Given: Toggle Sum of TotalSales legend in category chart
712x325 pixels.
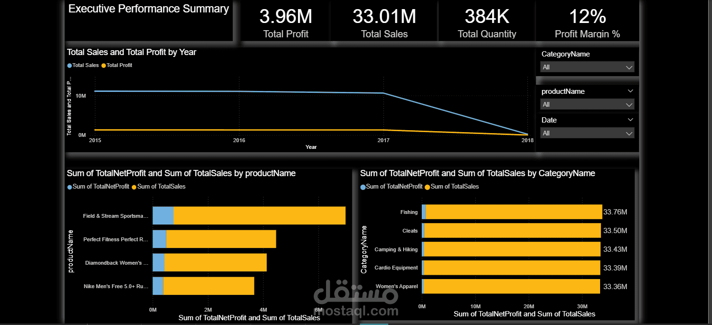Looking at the screenshot, I should (451, 187).
